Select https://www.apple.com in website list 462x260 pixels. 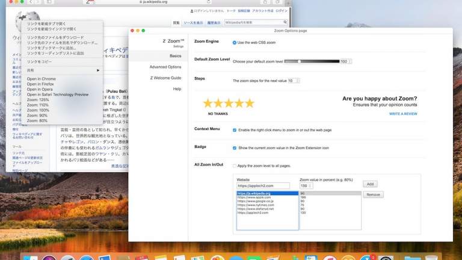(267, 197)
